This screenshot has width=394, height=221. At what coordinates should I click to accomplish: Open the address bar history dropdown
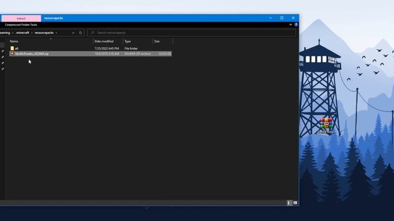[x=73, y=33]
